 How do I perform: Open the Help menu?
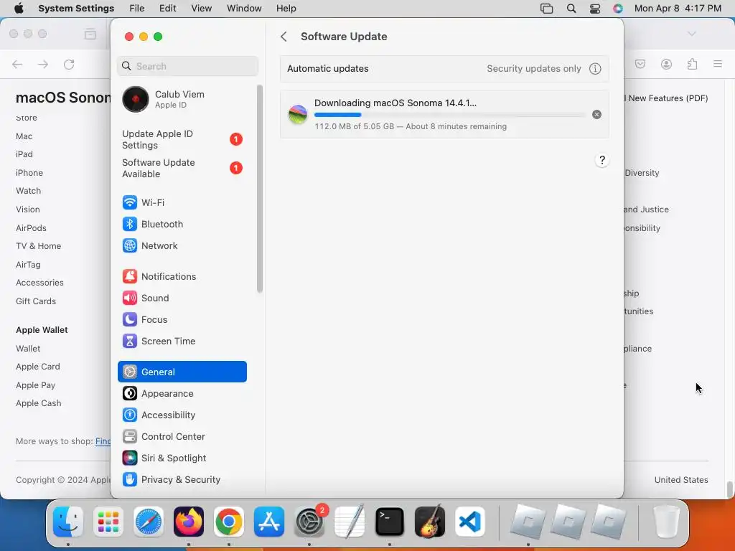[286, 9]
